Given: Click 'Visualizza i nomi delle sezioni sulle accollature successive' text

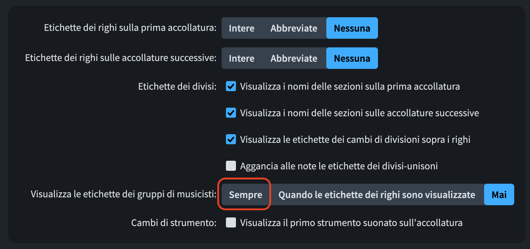Looking at the screenshot, I should coord(359,113).
